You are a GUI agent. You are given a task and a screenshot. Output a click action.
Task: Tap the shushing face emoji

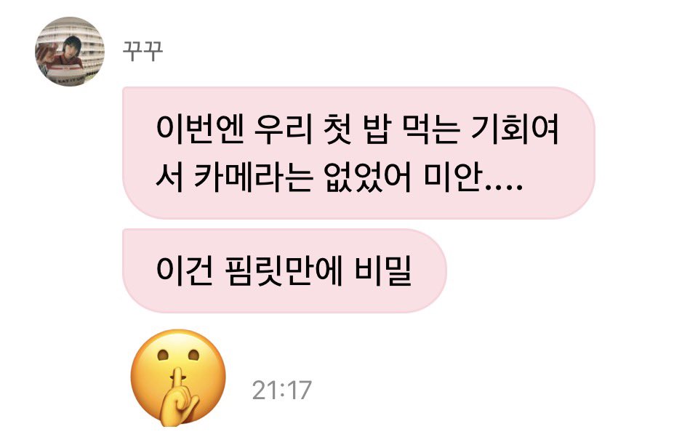tap(179, 378)
